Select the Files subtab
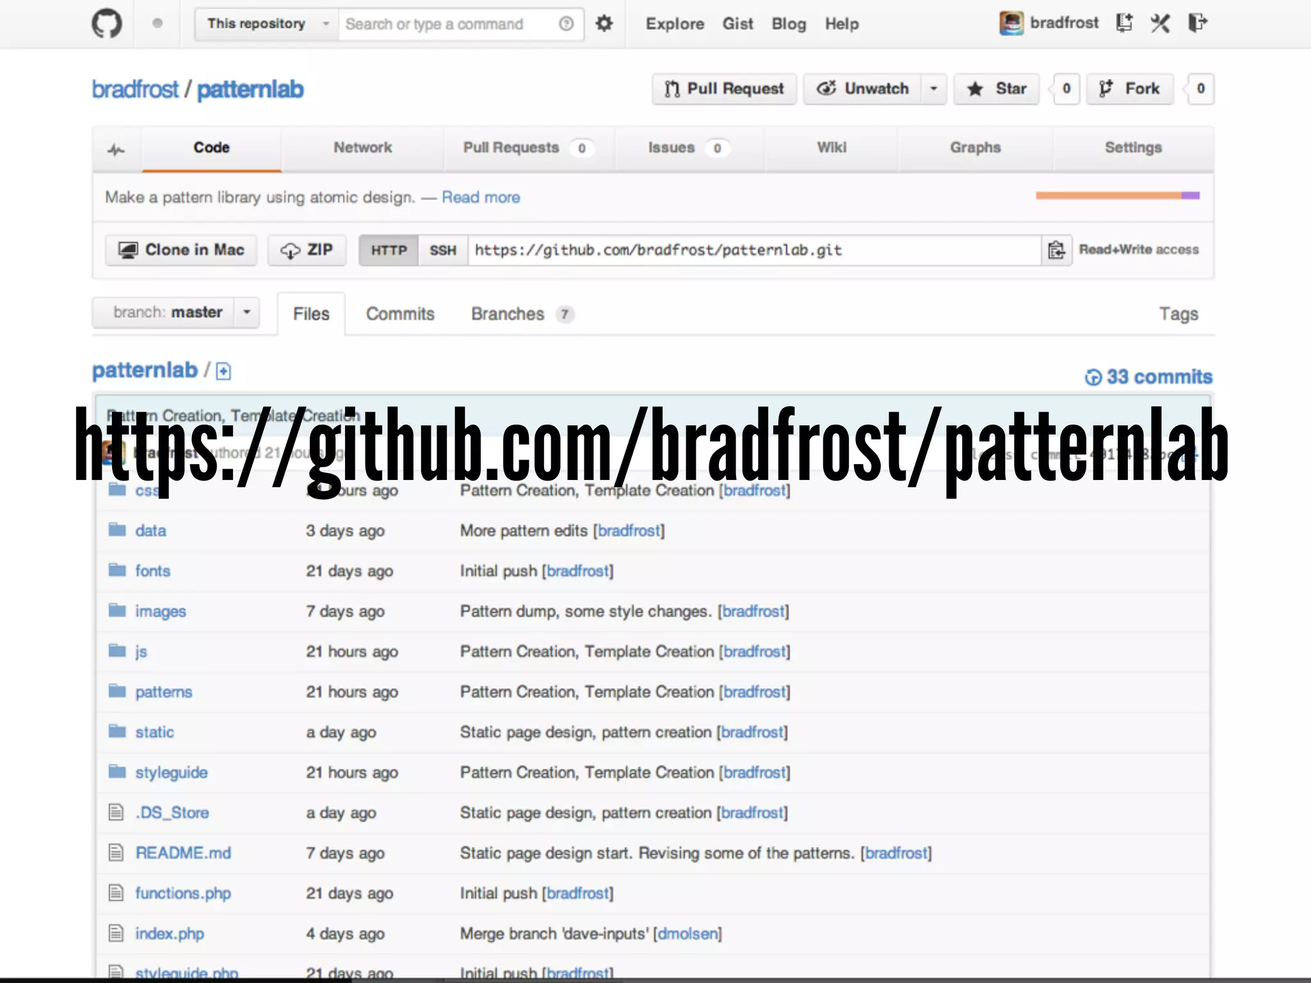This screenshot has height=983, width=1311. [x=311, y=314]
